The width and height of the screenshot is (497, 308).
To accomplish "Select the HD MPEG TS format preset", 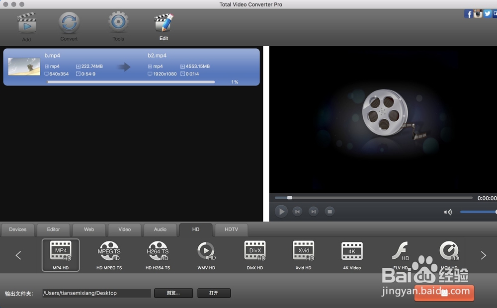I will [109, 255].
